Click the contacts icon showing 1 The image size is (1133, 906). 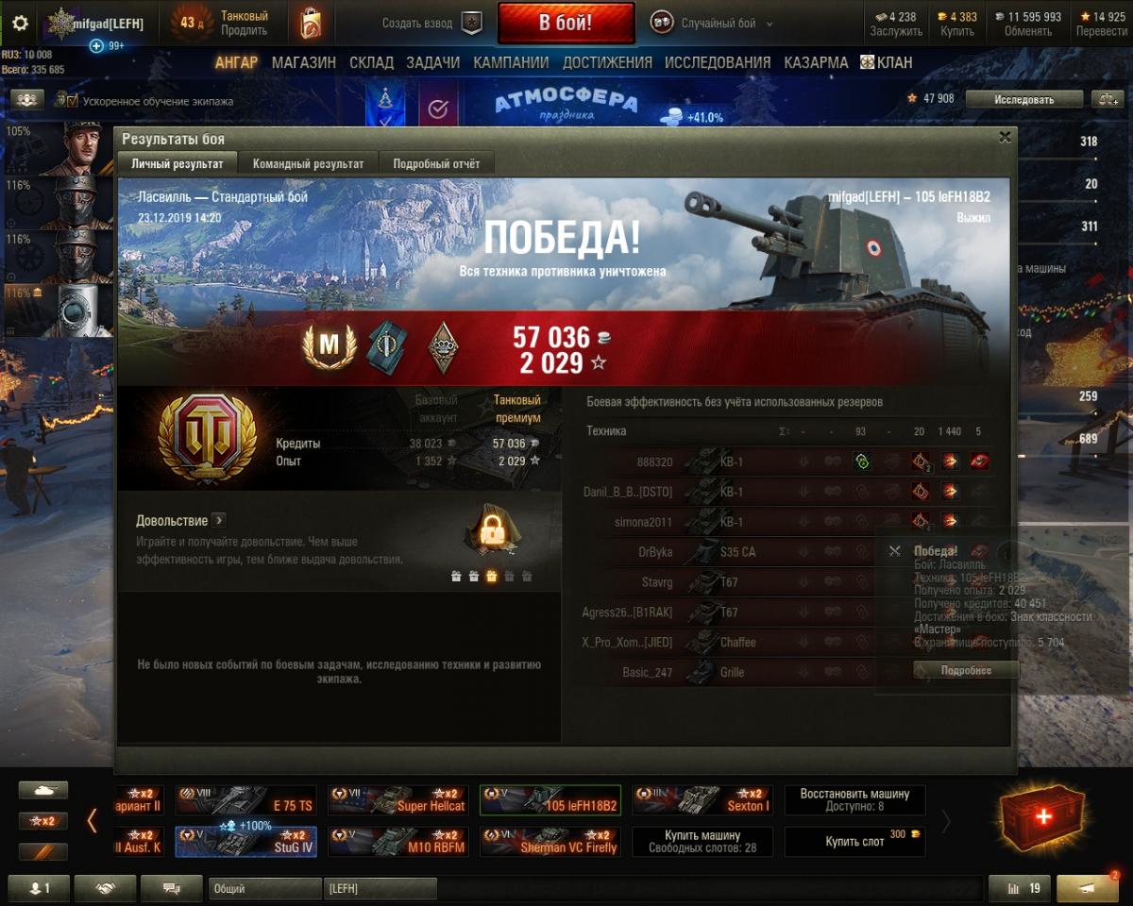[x=40, y=888]
